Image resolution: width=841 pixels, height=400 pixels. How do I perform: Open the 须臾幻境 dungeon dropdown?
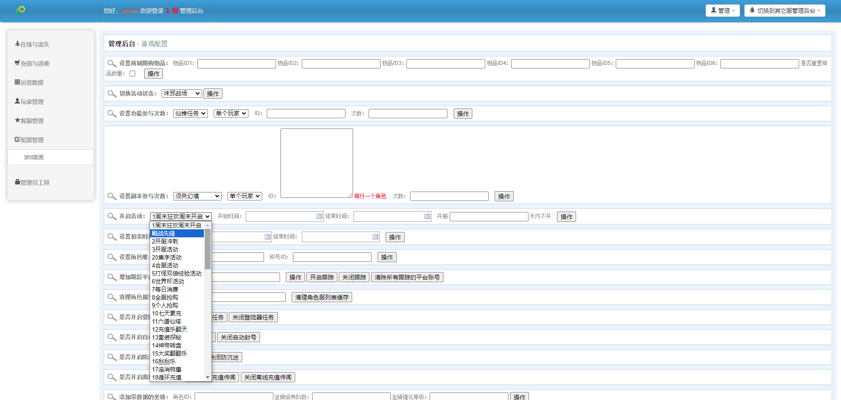click(197, 196)
